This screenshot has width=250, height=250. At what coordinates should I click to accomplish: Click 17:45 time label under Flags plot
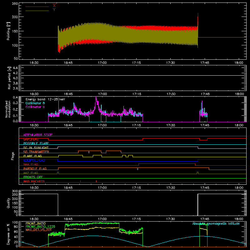(205, 188)
